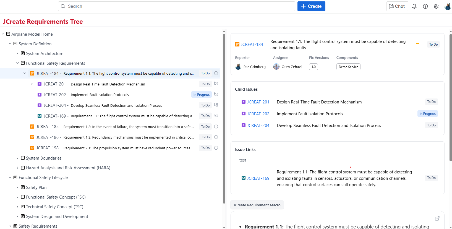Image resolution: width=452 pixels, height=229 pixels.
Task: Click the hierarchy icon on JCREAT-202 row
Action: [x=216, y=95]
